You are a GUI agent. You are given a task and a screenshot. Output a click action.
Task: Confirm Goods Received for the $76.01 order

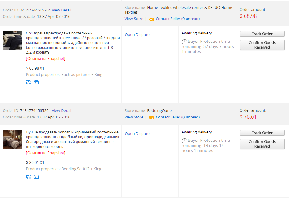pyautogui.click(x=262, y=144)
